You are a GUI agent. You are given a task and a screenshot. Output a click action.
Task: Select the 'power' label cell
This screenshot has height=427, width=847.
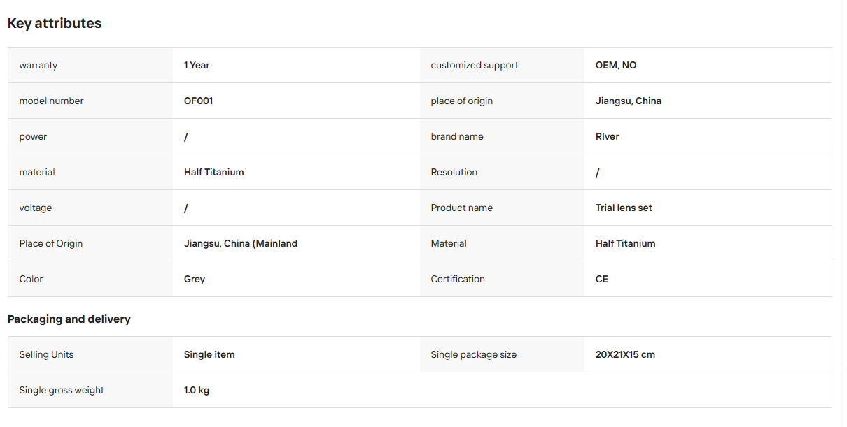click(x=90, y=136)
